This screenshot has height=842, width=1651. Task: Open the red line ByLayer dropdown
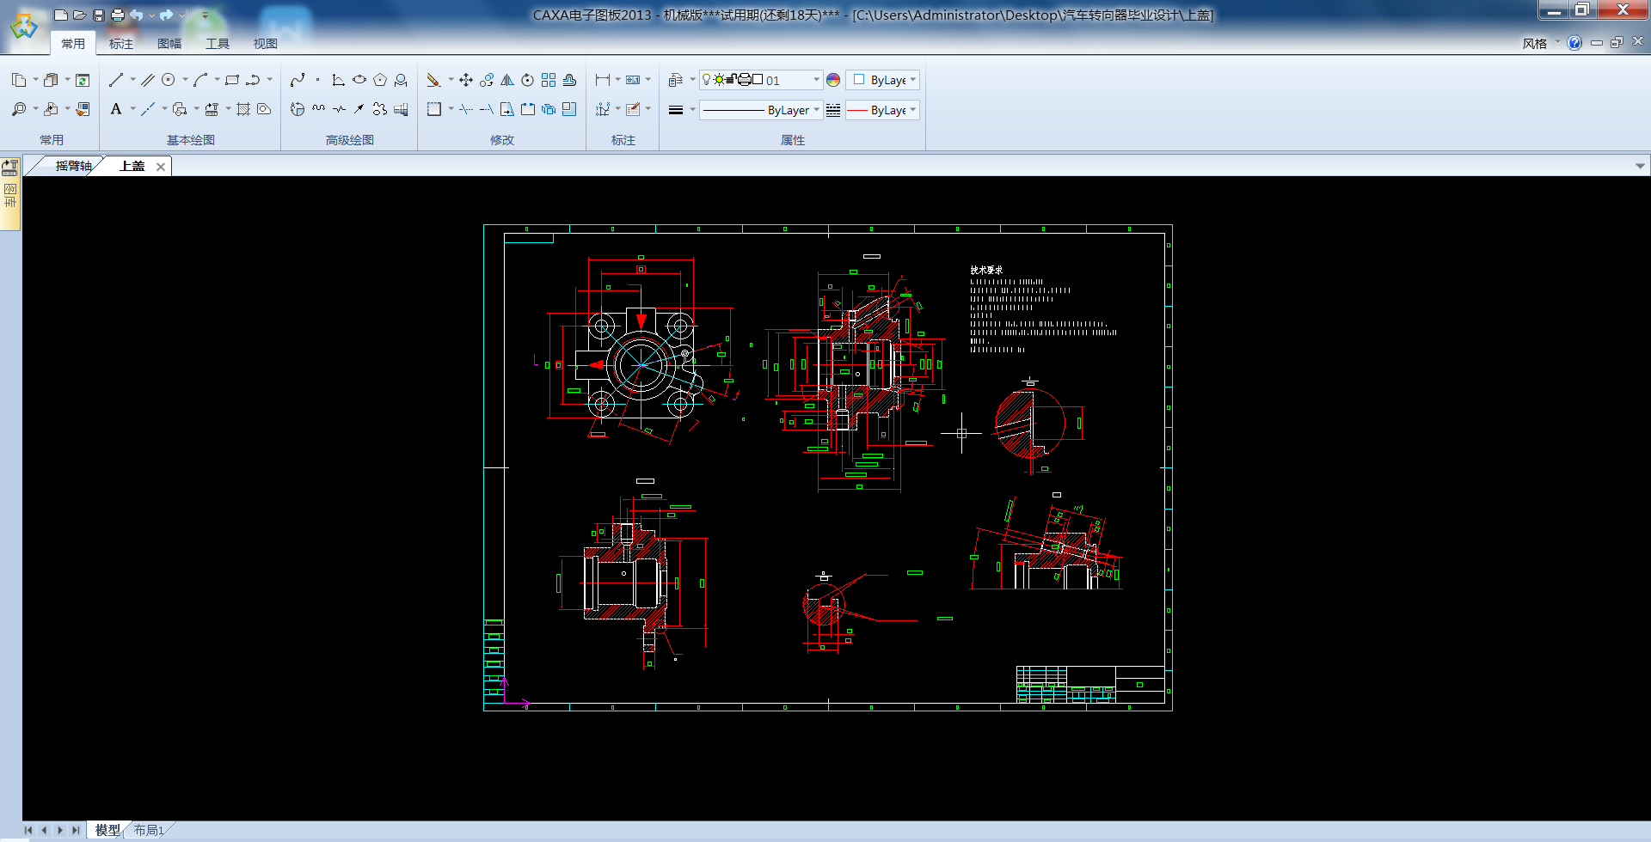pos(912,110)
